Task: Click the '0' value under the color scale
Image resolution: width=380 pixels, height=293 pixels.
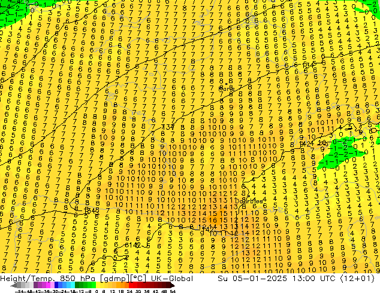Action: pyautogui.click(x=96, y=291)
